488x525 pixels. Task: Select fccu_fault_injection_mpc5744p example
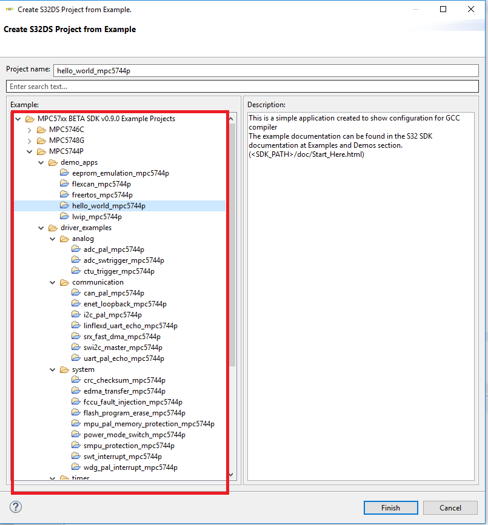(x=133, y=402)
